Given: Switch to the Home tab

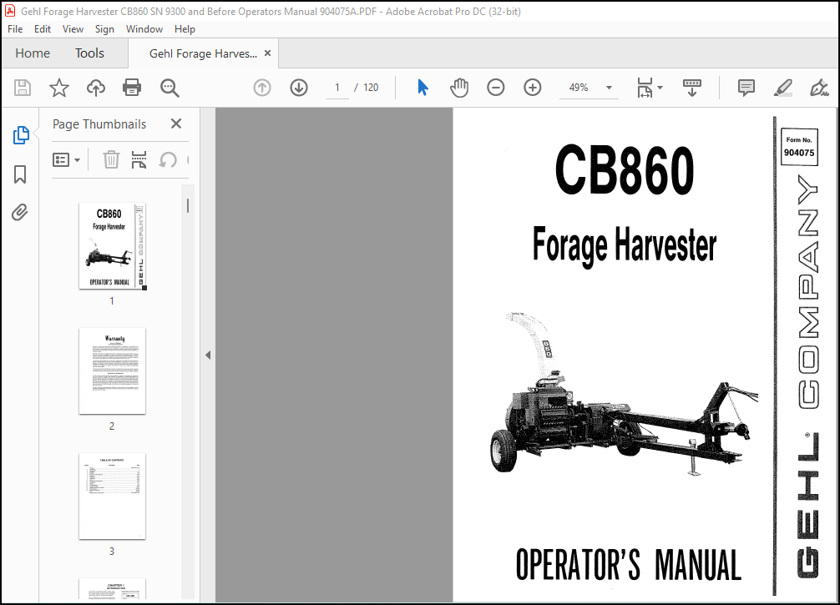Looking at the screenshot, I should tap(33, 53).
